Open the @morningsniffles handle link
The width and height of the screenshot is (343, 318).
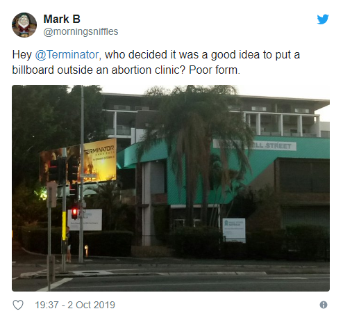click(x=81, y=31)
